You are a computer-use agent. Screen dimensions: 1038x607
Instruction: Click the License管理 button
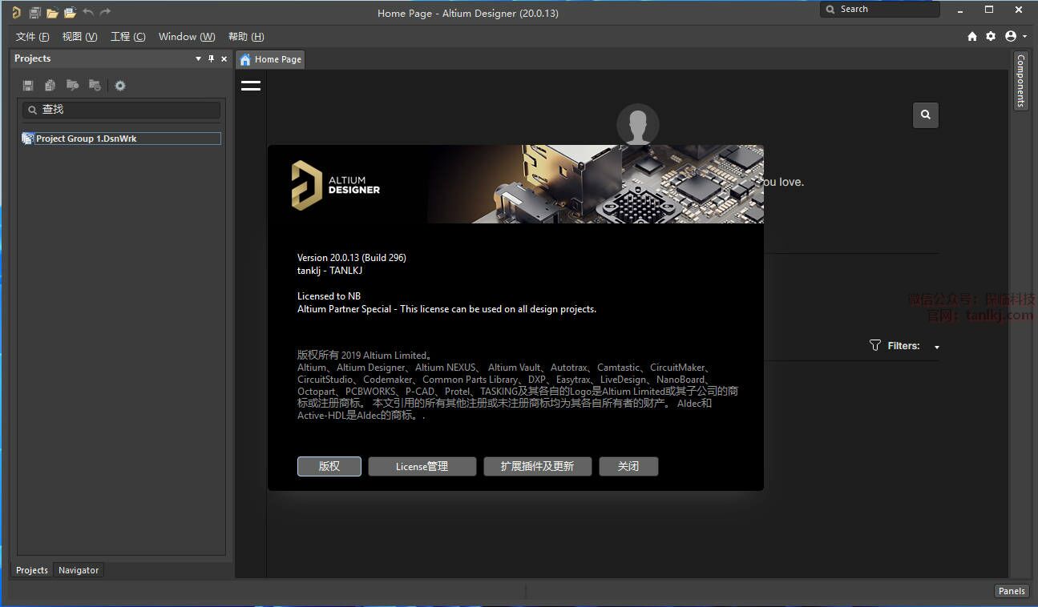pyautogui.click(x=422, y=466)
